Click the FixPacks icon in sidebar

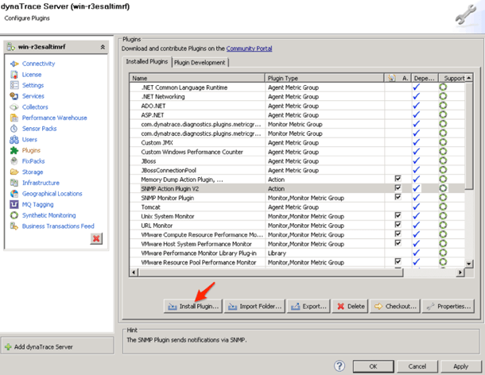(x=14, y=161)
